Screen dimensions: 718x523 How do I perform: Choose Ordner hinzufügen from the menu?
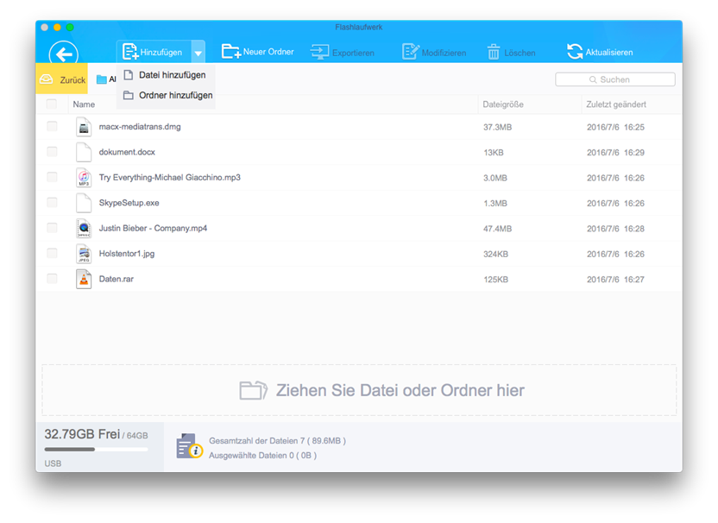(x=166, y=95)
